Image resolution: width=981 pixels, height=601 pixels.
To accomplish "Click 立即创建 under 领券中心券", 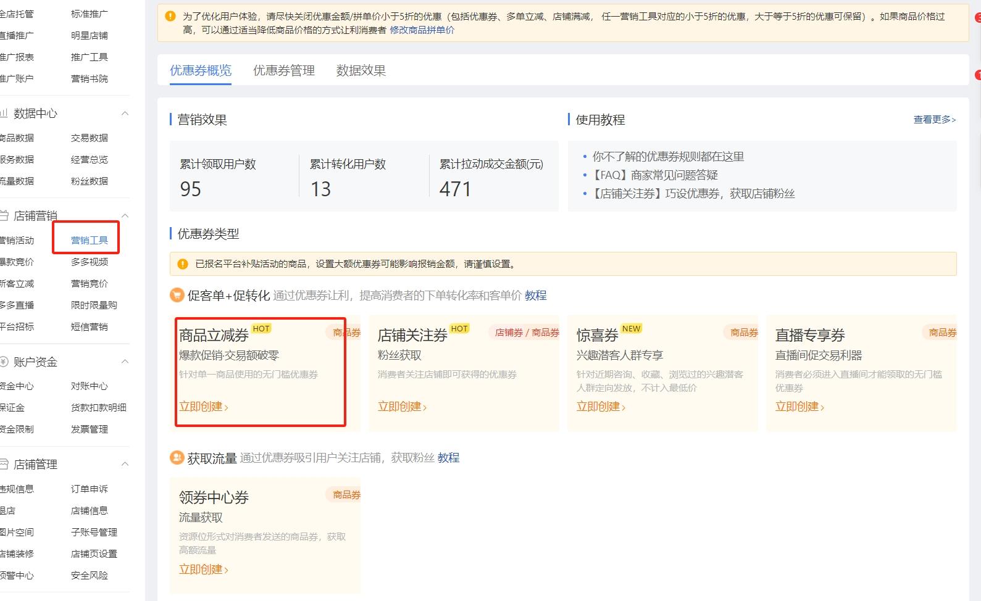I will coord(204,570).
